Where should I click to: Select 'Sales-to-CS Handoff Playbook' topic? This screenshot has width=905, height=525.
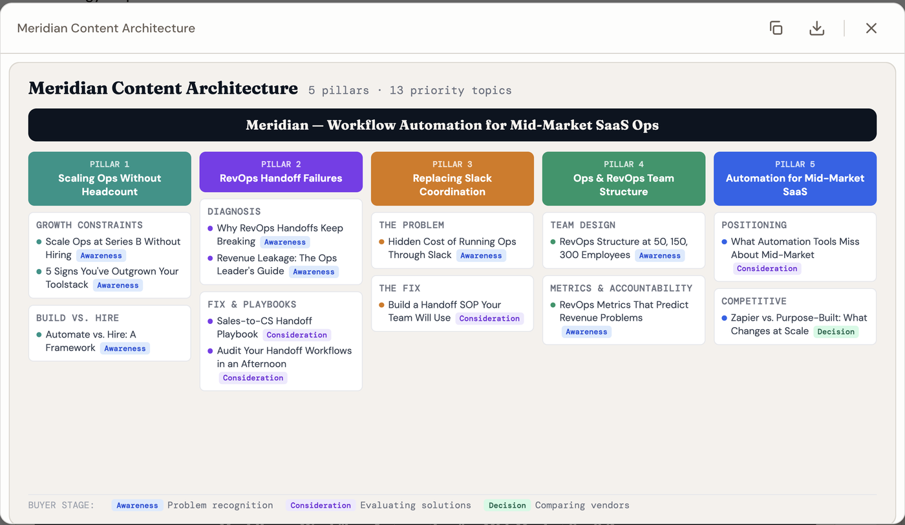pos(264,327)
